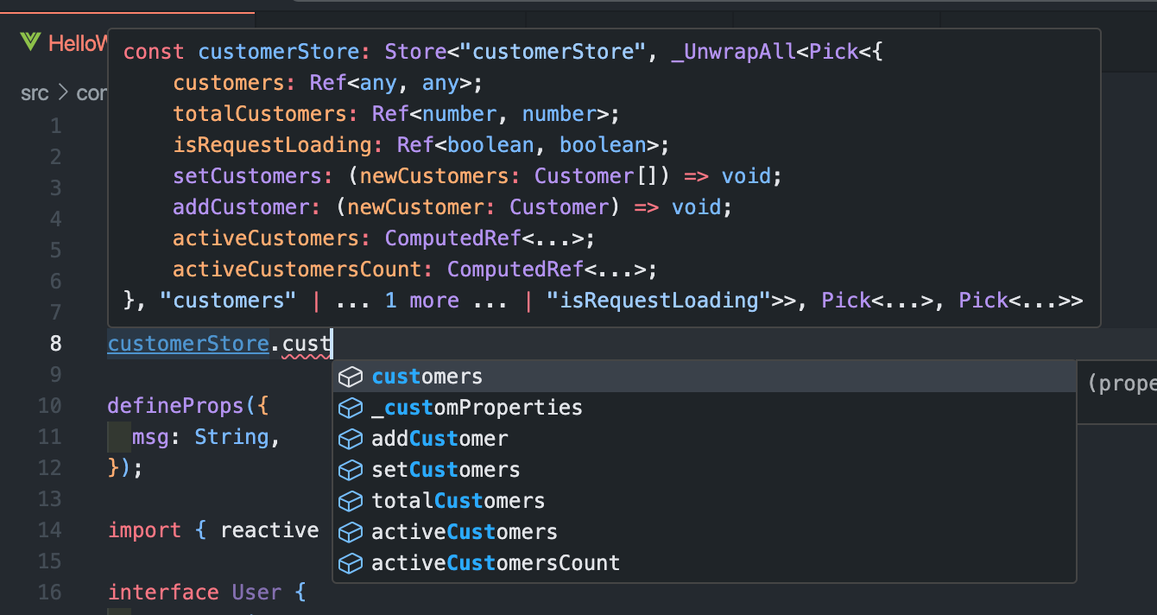Click the Store type in the hover tooltip
The height and width of the screenshot is (615, 1157).
(x=414, y=51)
